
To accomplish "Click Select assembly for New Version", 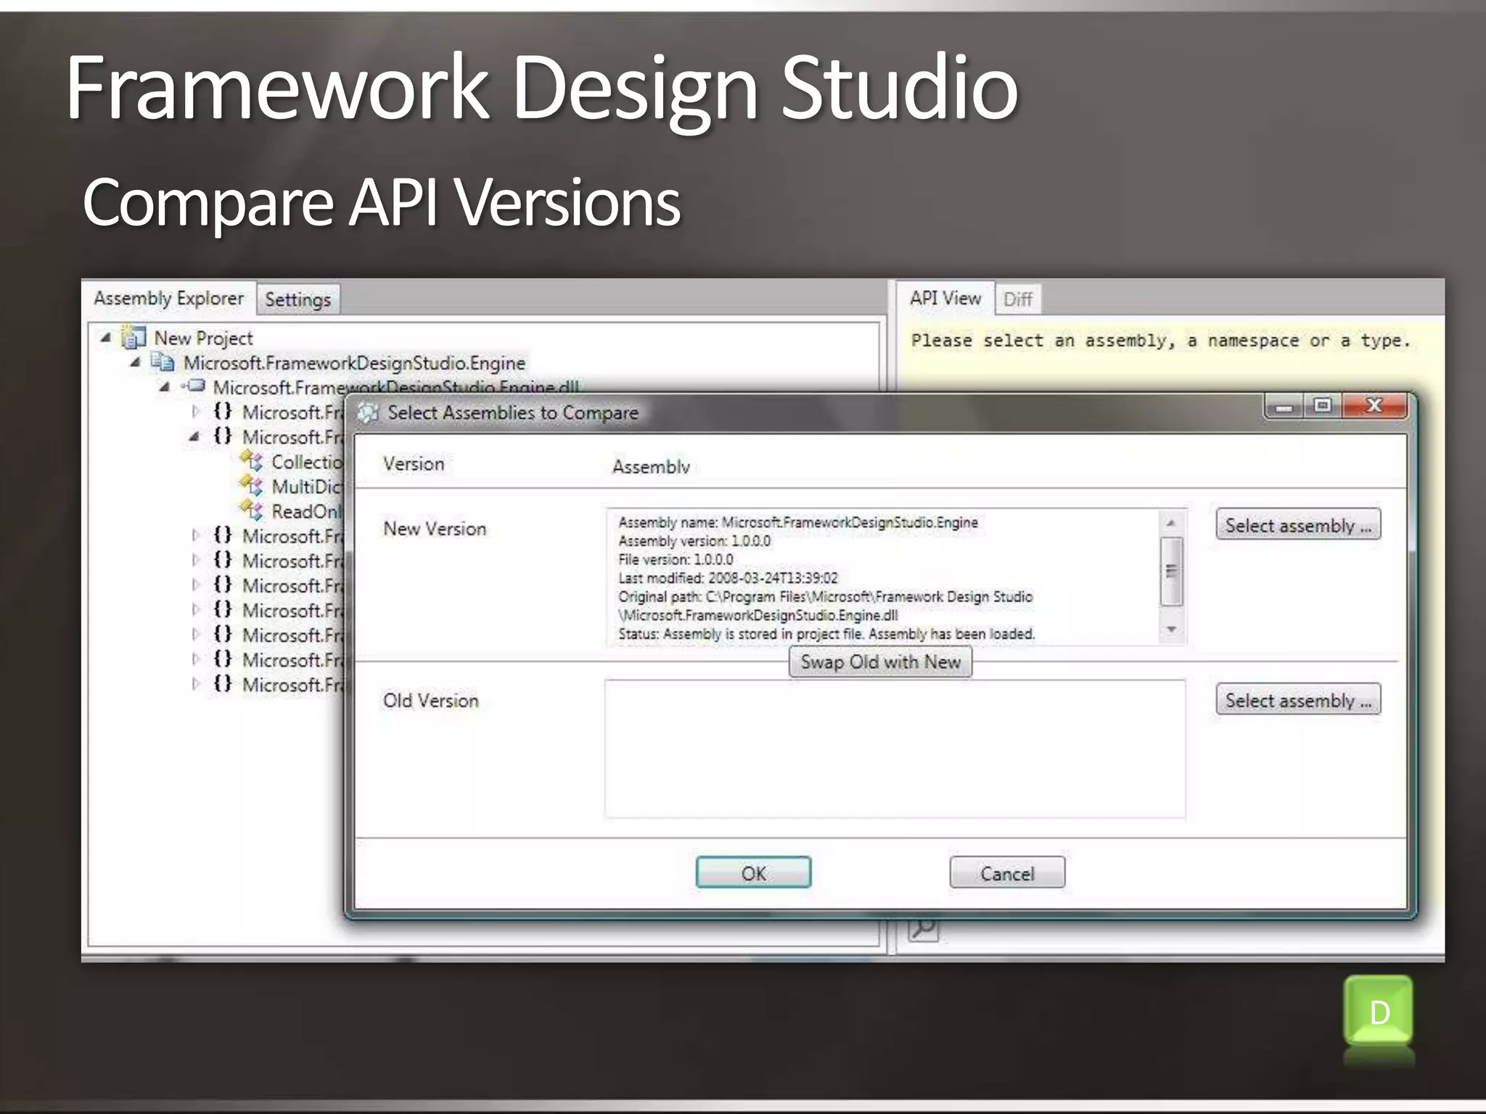I will [x=1298, y=524].
